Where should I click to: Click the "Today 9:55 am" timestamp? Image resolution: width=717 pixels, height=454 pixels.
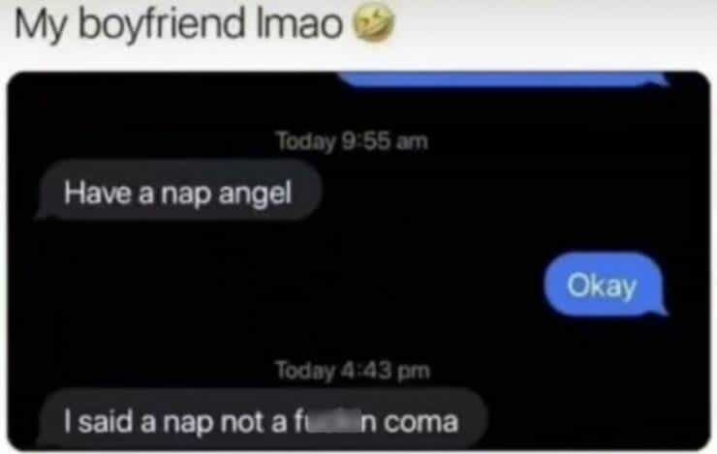352,141
